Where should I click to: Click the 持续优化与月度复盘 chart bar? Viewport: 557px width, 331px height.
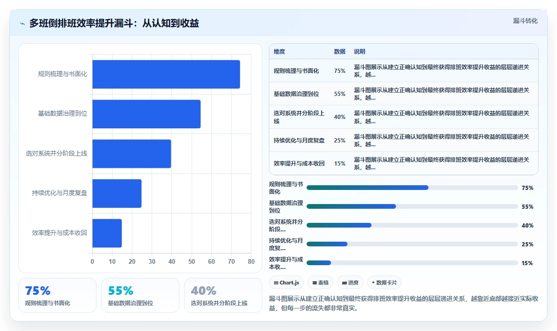[x=117, y=193]
